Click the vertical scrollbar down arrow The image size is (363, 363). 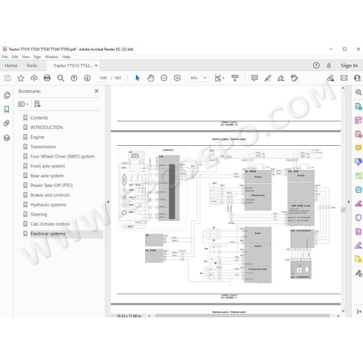[x=343, y=311]
